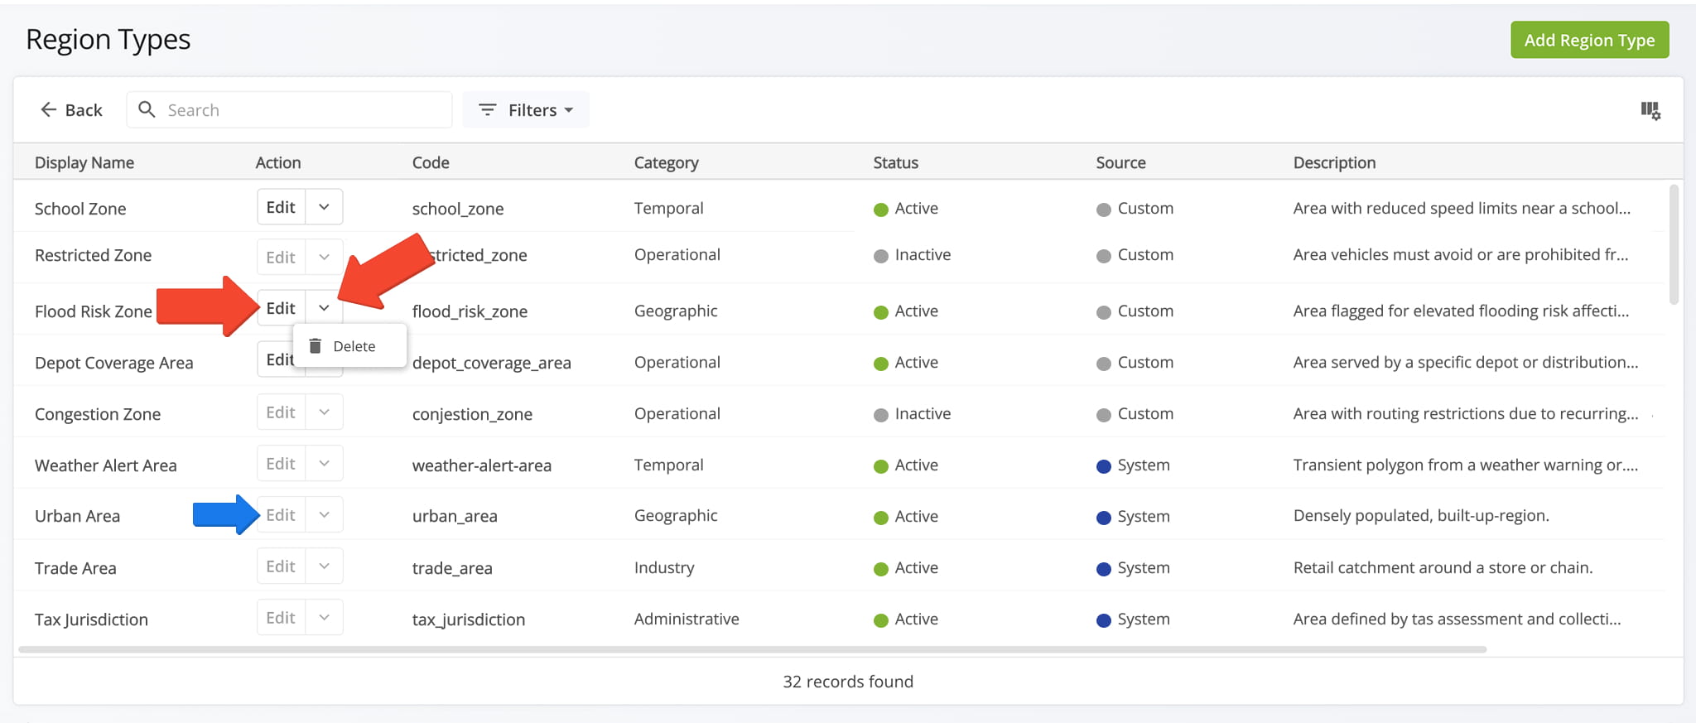Click 'Densely populated, built-up-region.' description
1696x723 pixels.
coord(1421,515)
